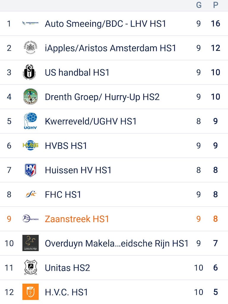Click the orange H.V.C. logo

30,292
